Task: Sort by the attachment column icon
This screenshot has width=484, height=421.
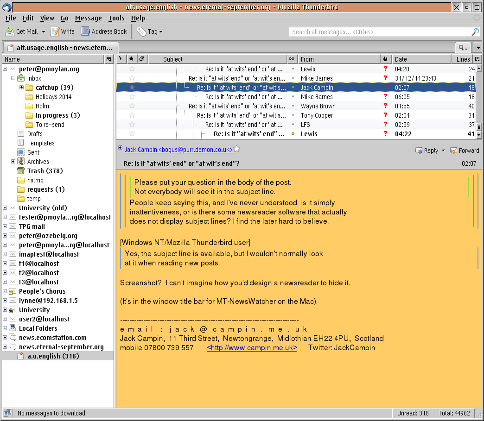Action: [x=142, y=59]
